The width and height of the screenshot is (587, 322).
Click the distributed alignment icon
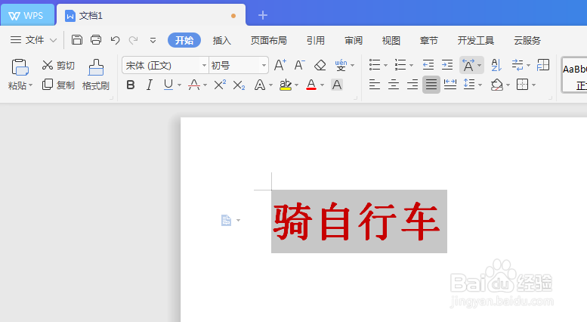(450, 85)
